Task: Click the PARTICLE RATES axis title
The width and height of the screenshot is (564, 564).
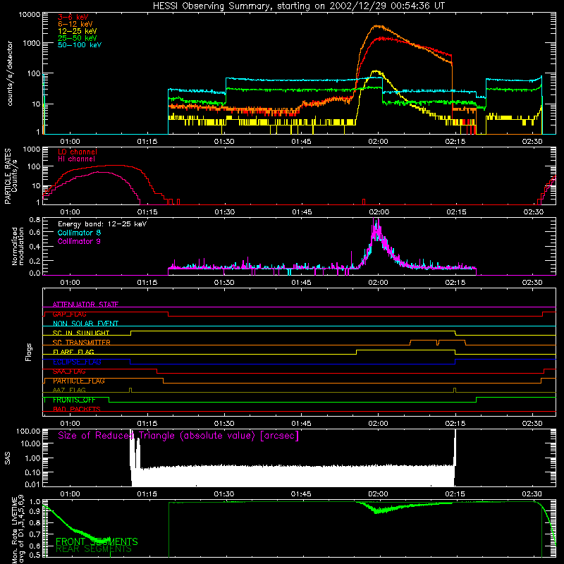Action: coord(8,176)
